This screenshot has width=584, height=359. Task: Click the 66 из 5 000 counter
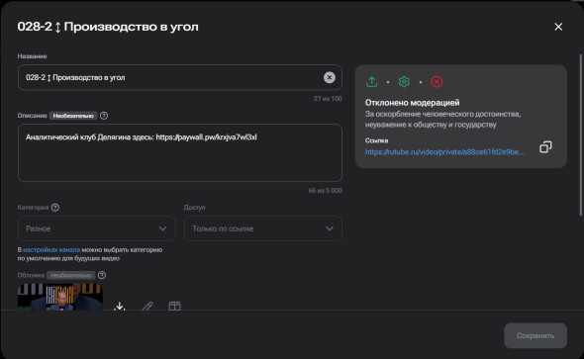pos(325,191)
